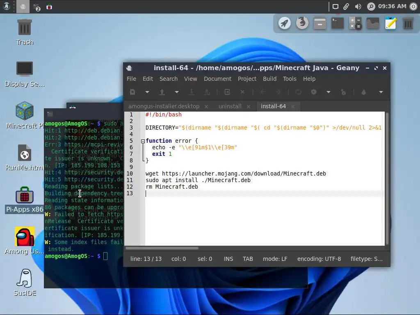Click the Run/Execute gears toolbar icon
This screenshot has height=315, width=420.
click(x=343, y=92)
